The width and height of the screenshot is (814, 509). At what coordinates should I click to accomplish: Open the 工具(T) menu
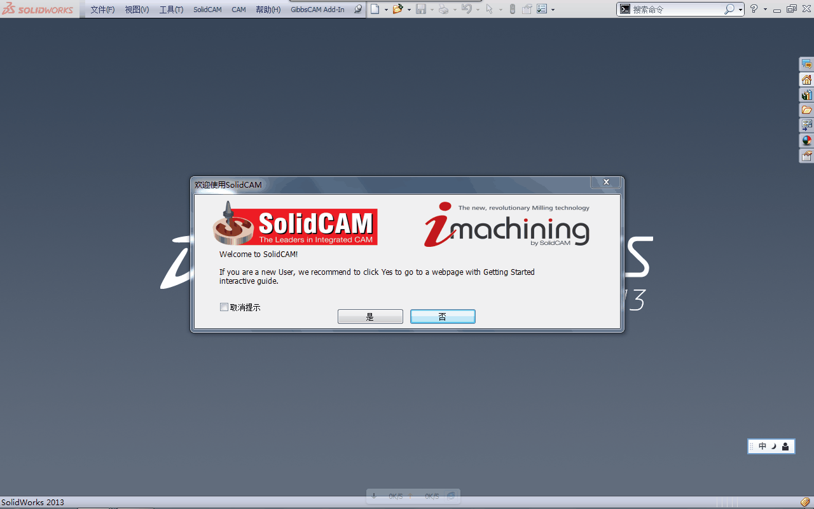171,10
